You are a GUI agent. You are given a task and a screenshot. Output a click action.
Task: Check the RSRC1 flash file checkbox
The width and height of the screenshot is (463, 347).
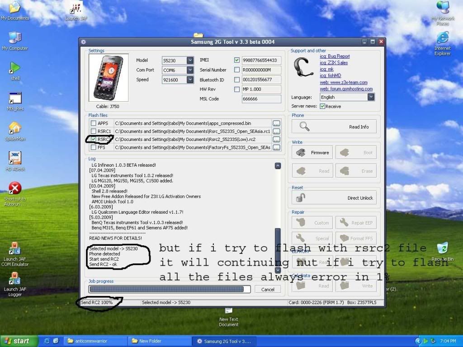click(x=94, y=131)
